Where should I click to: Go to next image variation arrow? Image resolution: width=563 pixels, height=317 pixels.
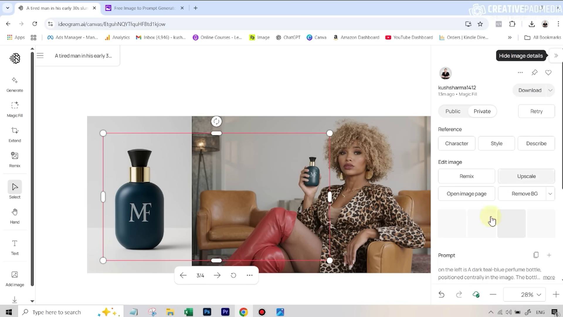217,275
